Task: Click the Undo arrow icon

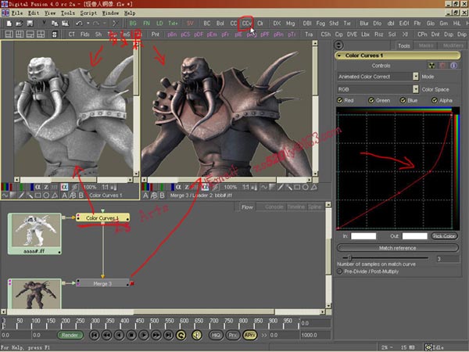Action: (x=79, y=23)
